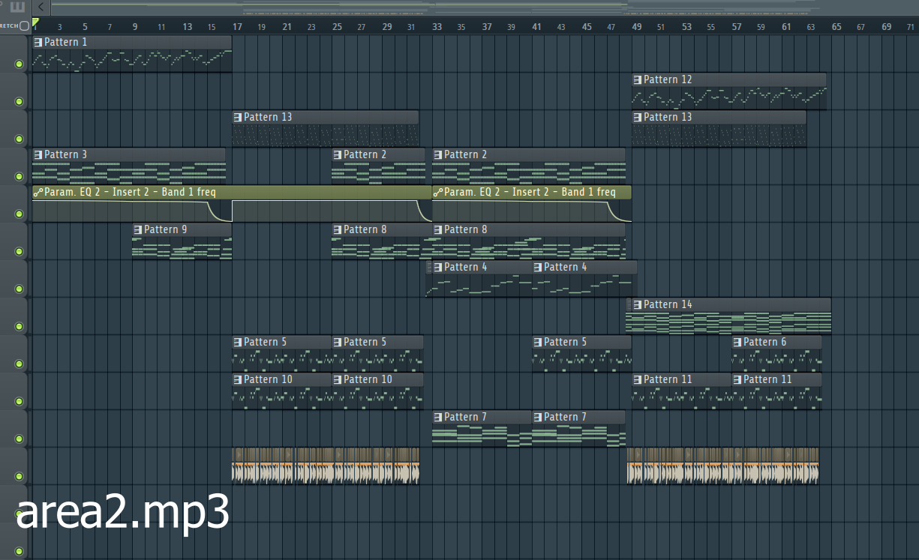Image resolution: width=919 pixels, height=560 pixels.
Task: Open menu icon of Pattern 4 clip at bar 33
Action: pos(438,267)
